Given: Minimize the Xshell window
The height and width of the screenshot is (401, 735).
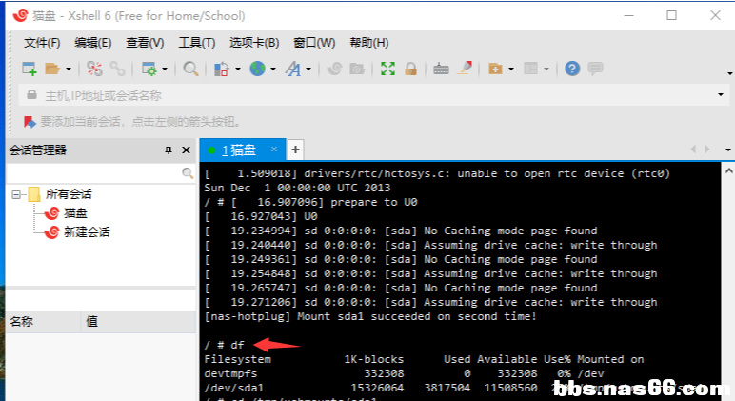Looking at the screenshot, I should pyautogui.click(x=629, y=15).
